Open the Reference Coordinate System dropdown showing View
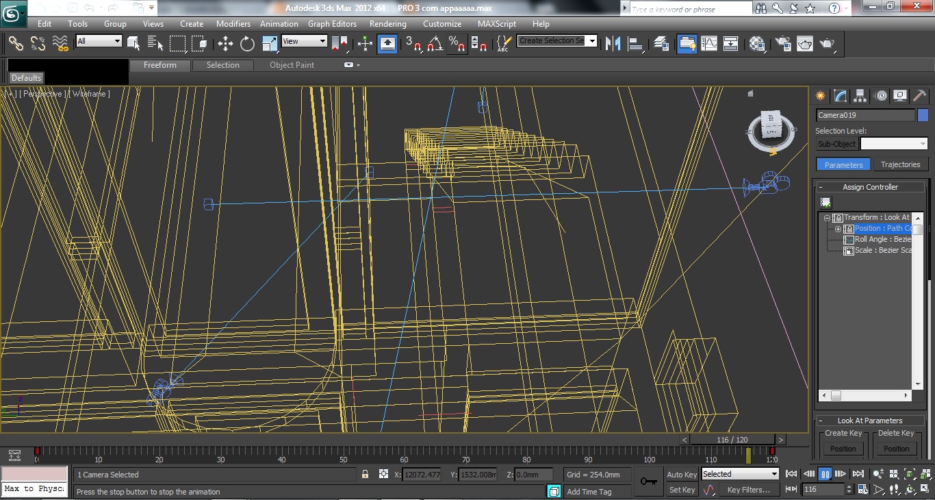 pos(304,41)
